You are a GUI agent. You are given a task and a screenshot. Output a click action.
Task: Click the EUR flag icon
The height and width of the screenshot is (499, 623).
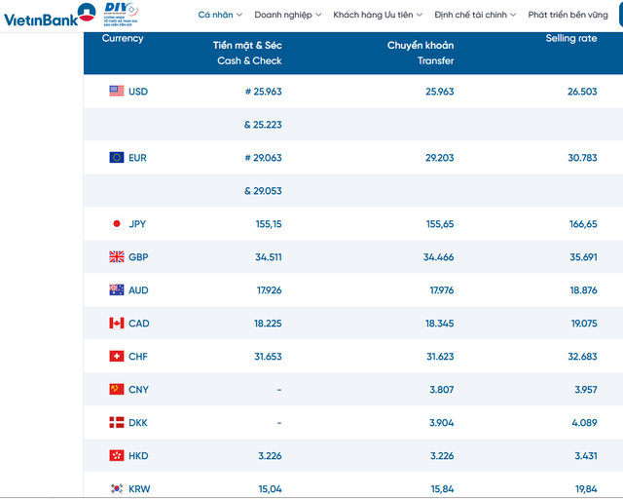[117, 158]
